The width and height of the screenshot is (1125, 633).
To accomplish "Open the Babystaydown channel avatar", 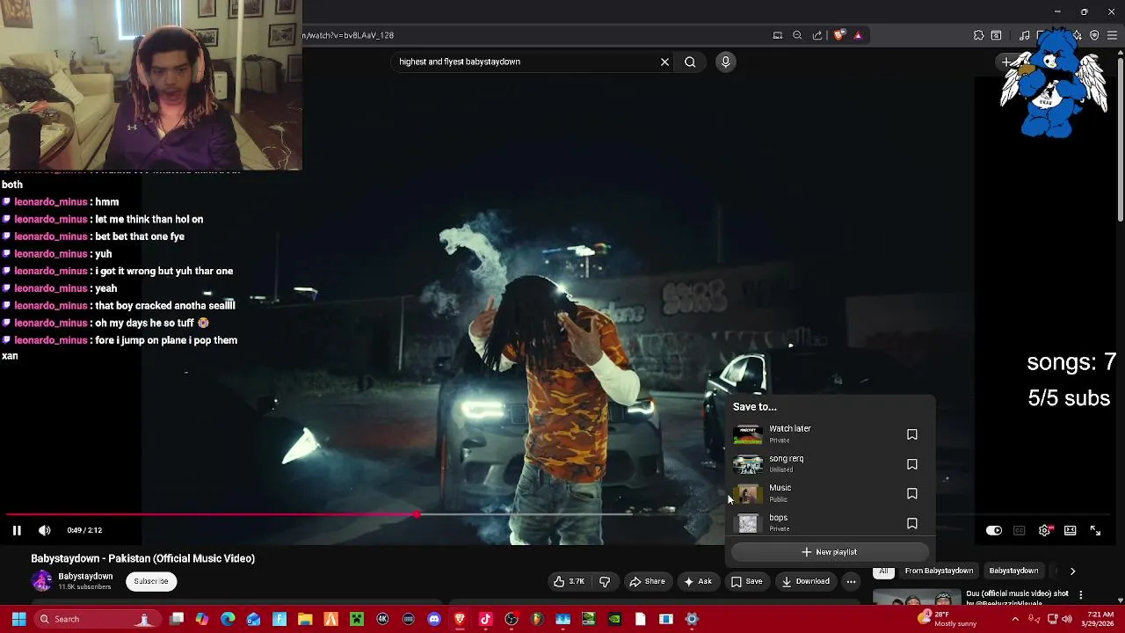I will [x=41, y=581].
